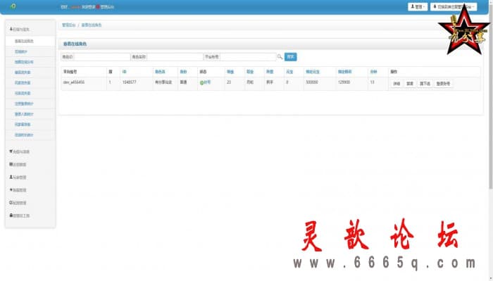
Task: Click the cart icon section in the left sidebar
Action: (x=20, y=151)
